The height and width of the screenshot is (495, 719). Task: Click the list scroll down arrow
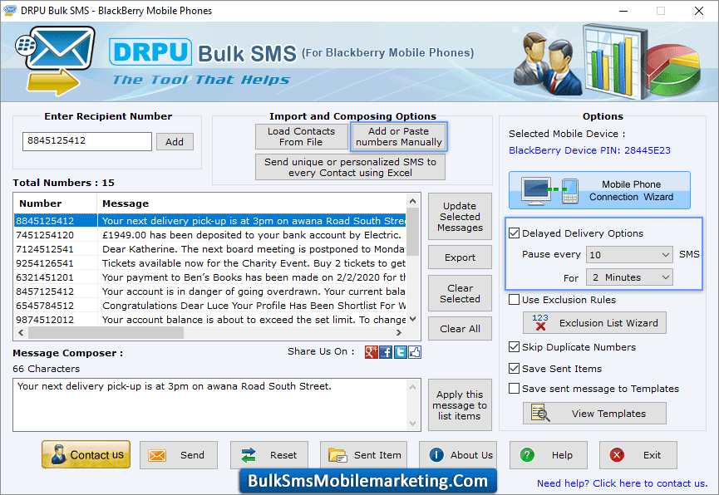412,319
